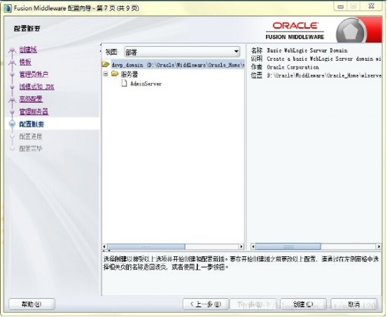Collapse the 服务器 tree node

[106, 73]
